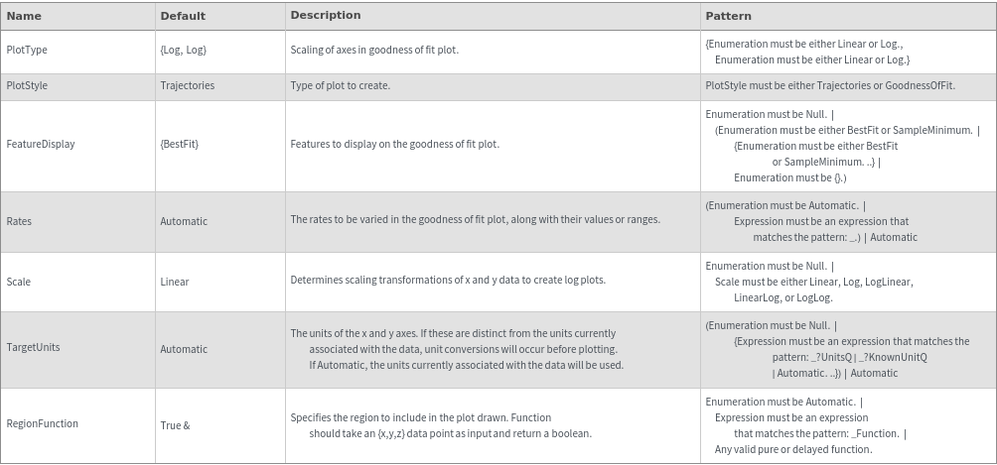Select the PlotStyle option name
The height and width of the screenshot is (465, 997).
[27, 85]
